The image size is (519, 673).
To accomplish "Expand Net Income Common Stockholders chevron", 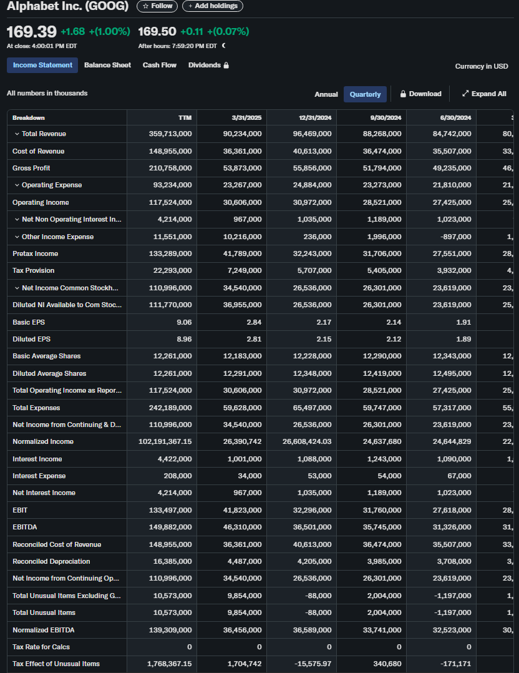I will [17, 288].
